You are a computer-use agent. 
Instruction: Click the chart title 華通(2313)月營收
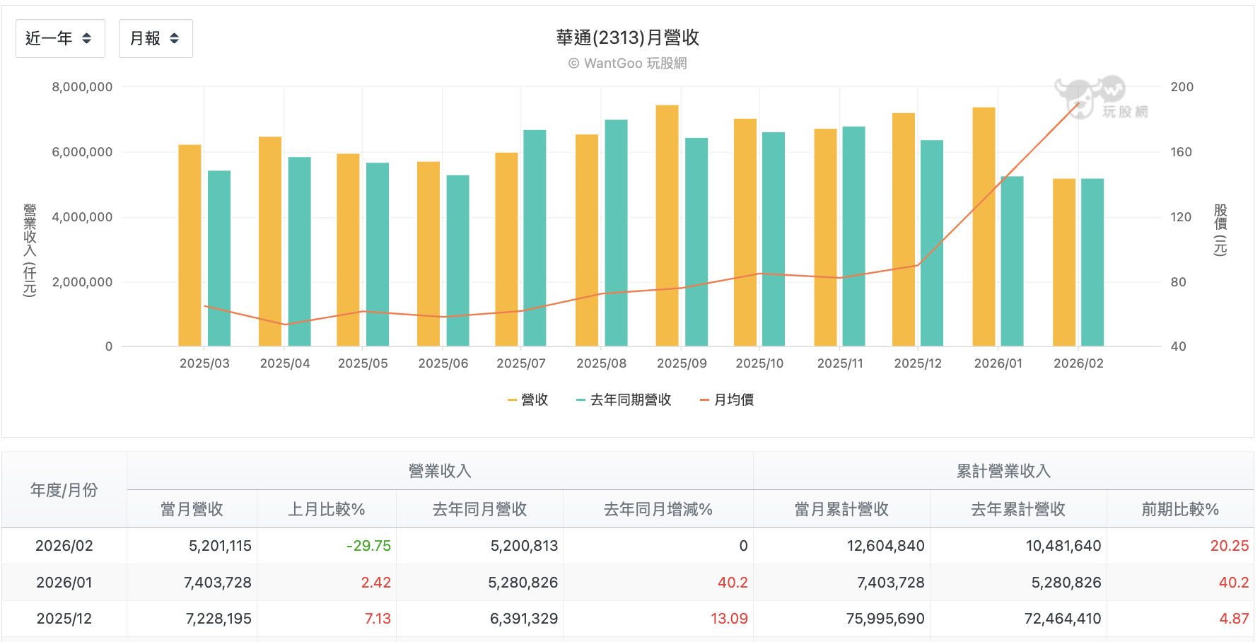[628, 37]
